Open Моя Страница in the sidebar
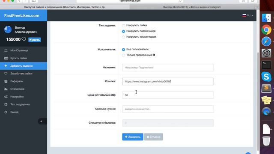The width and height of the screenshot is (274, 154). point(24,50)
